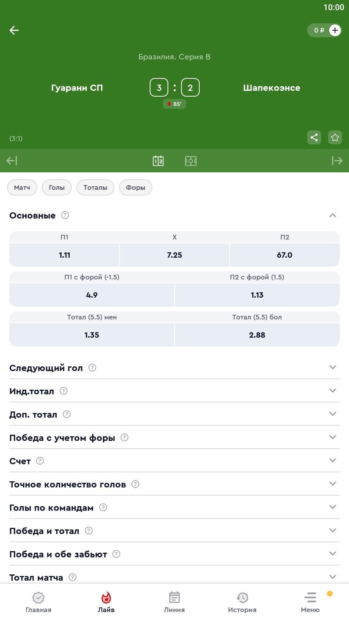Open help for Основные section
The image size is (349, 621).
tap(65, 215)
